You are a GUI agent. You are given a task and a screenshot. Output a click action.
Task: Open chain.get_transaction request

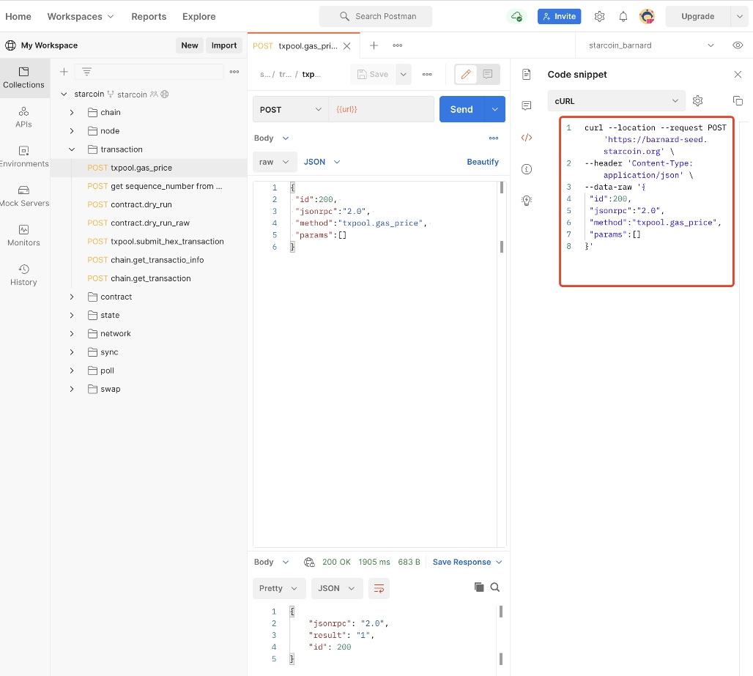coord(139,278)
